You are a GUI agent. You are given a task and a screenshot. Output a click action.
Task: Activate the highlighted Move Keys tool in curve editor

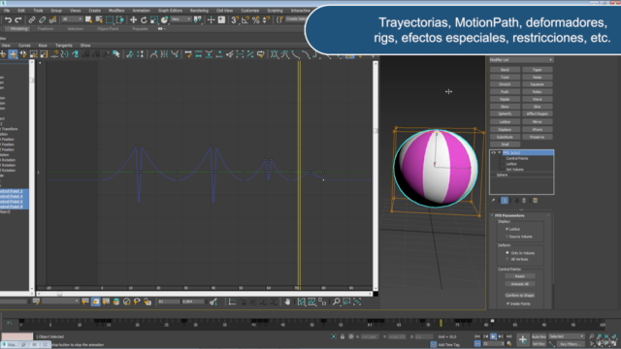pos(13,54)
